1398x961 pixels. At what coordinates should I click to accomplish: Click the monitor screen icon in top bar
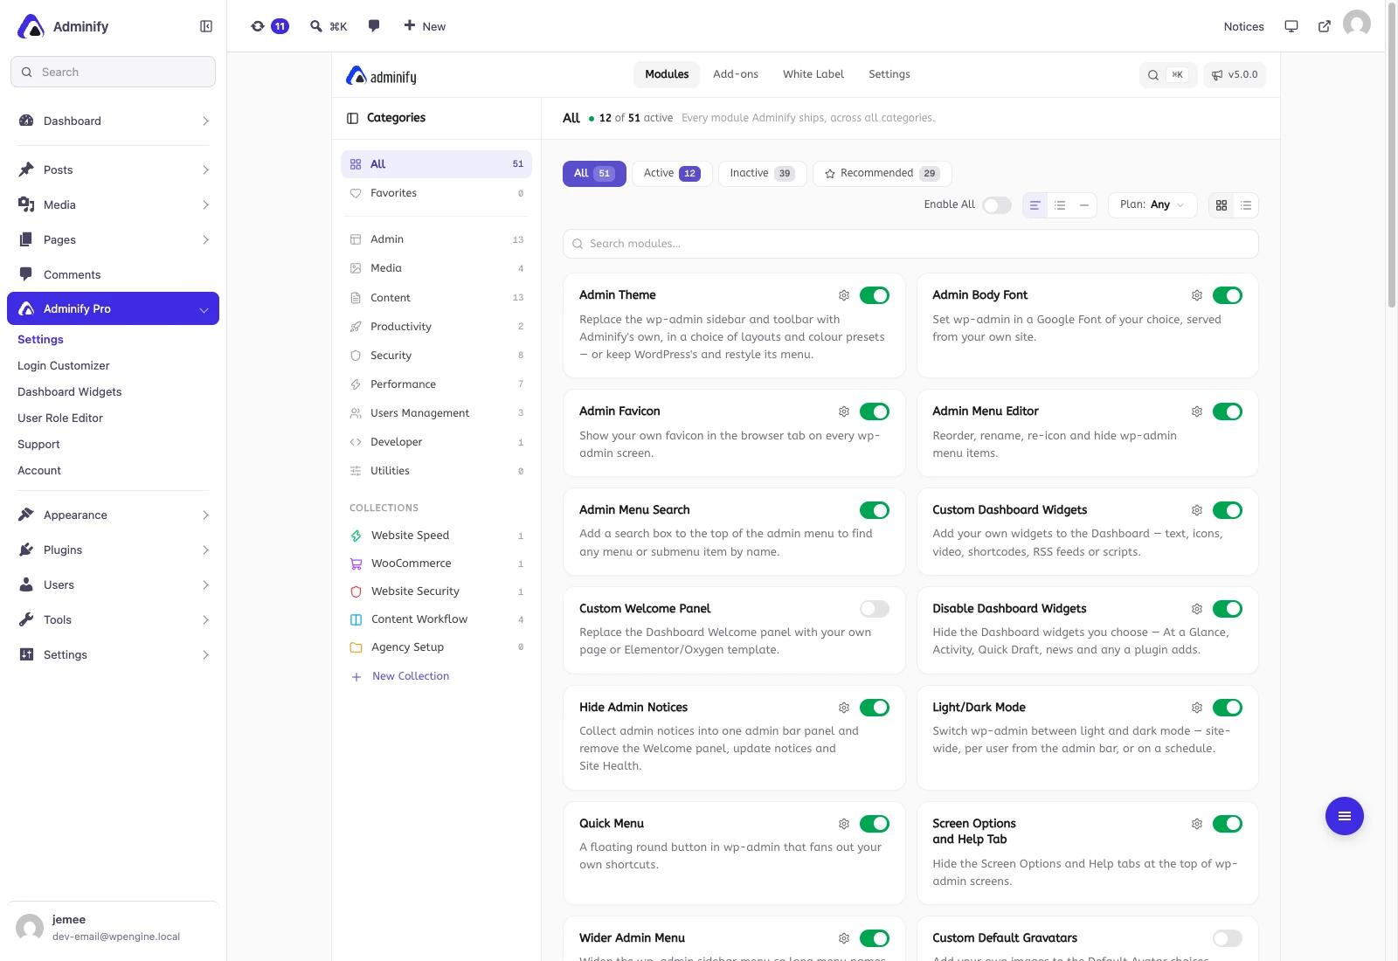tap(1291, 26)
